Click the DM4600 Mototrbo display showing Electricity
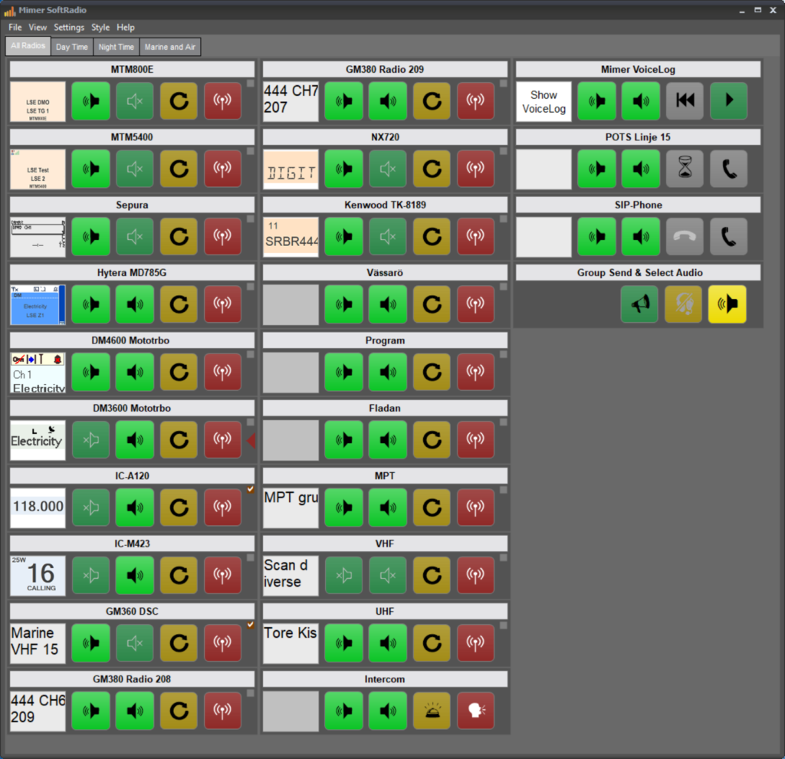The width and height of the screenshot is (785, 759). point(38,373)
